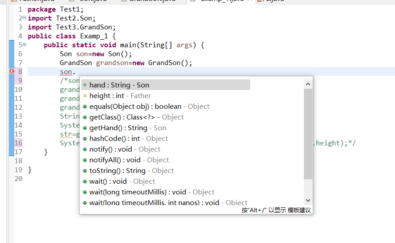395x243 pixels.
Task: Click the 'Alt+/' template proposals hint text
Action: [x=276, y=210]
